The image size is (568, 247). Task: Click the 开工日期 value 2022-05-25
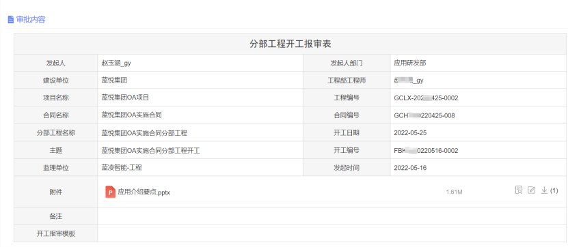click(410, 133)
